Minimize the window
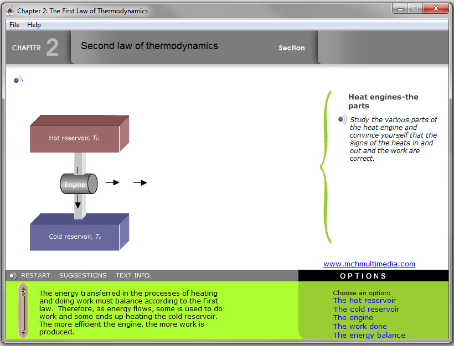 (x=400, y=9)
